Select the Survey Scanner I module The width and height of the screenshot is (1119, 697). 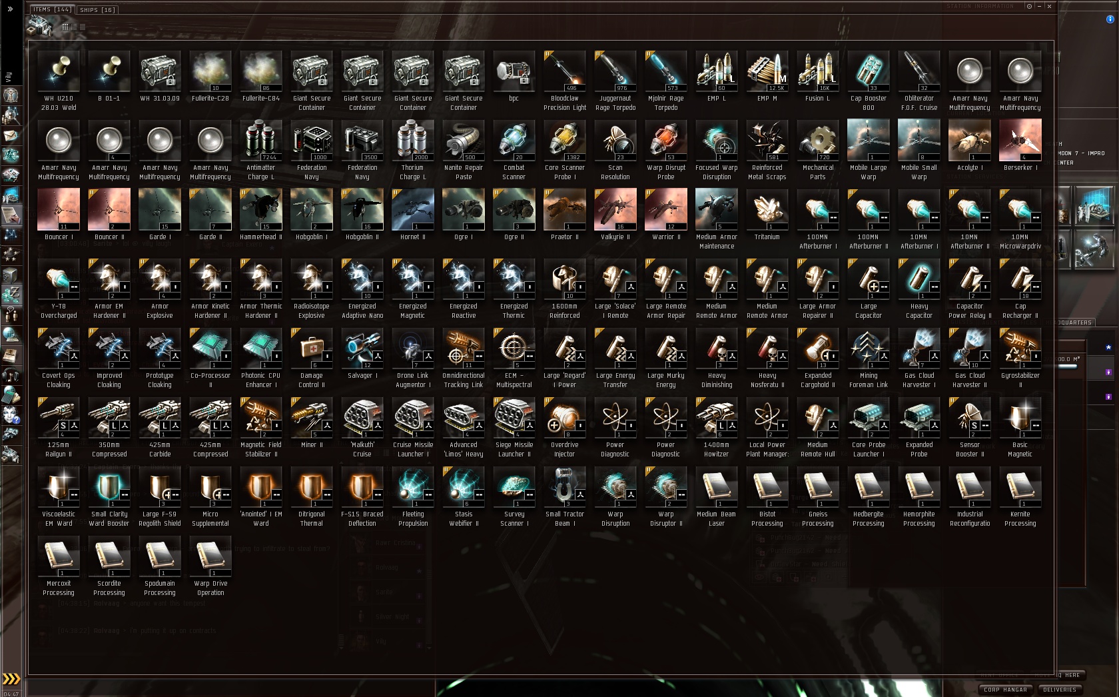pyautogui.click(x=514, y=496)
